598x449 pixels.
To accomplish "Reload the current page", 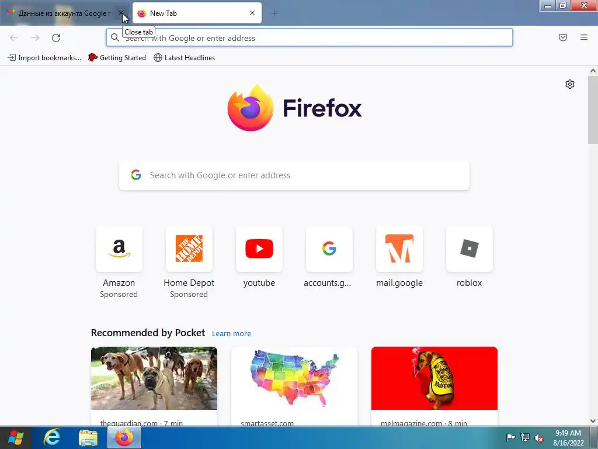I will click(x=56, y=38).
